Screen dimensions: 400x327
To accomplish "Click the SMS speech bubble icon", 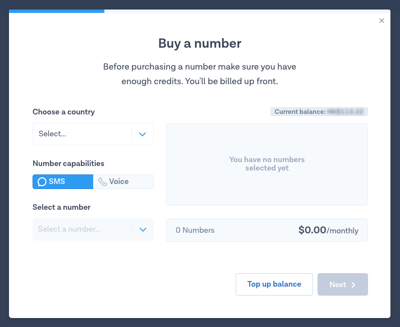I will pos(42,182).
